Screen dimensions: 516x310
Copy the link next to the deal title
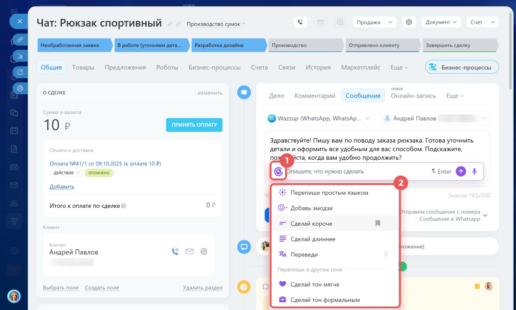tap(179, 24)
